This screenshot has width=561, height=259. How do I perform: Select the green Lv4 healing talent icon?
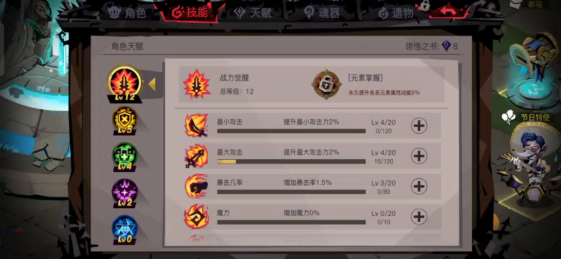click(x=125, y=156)
